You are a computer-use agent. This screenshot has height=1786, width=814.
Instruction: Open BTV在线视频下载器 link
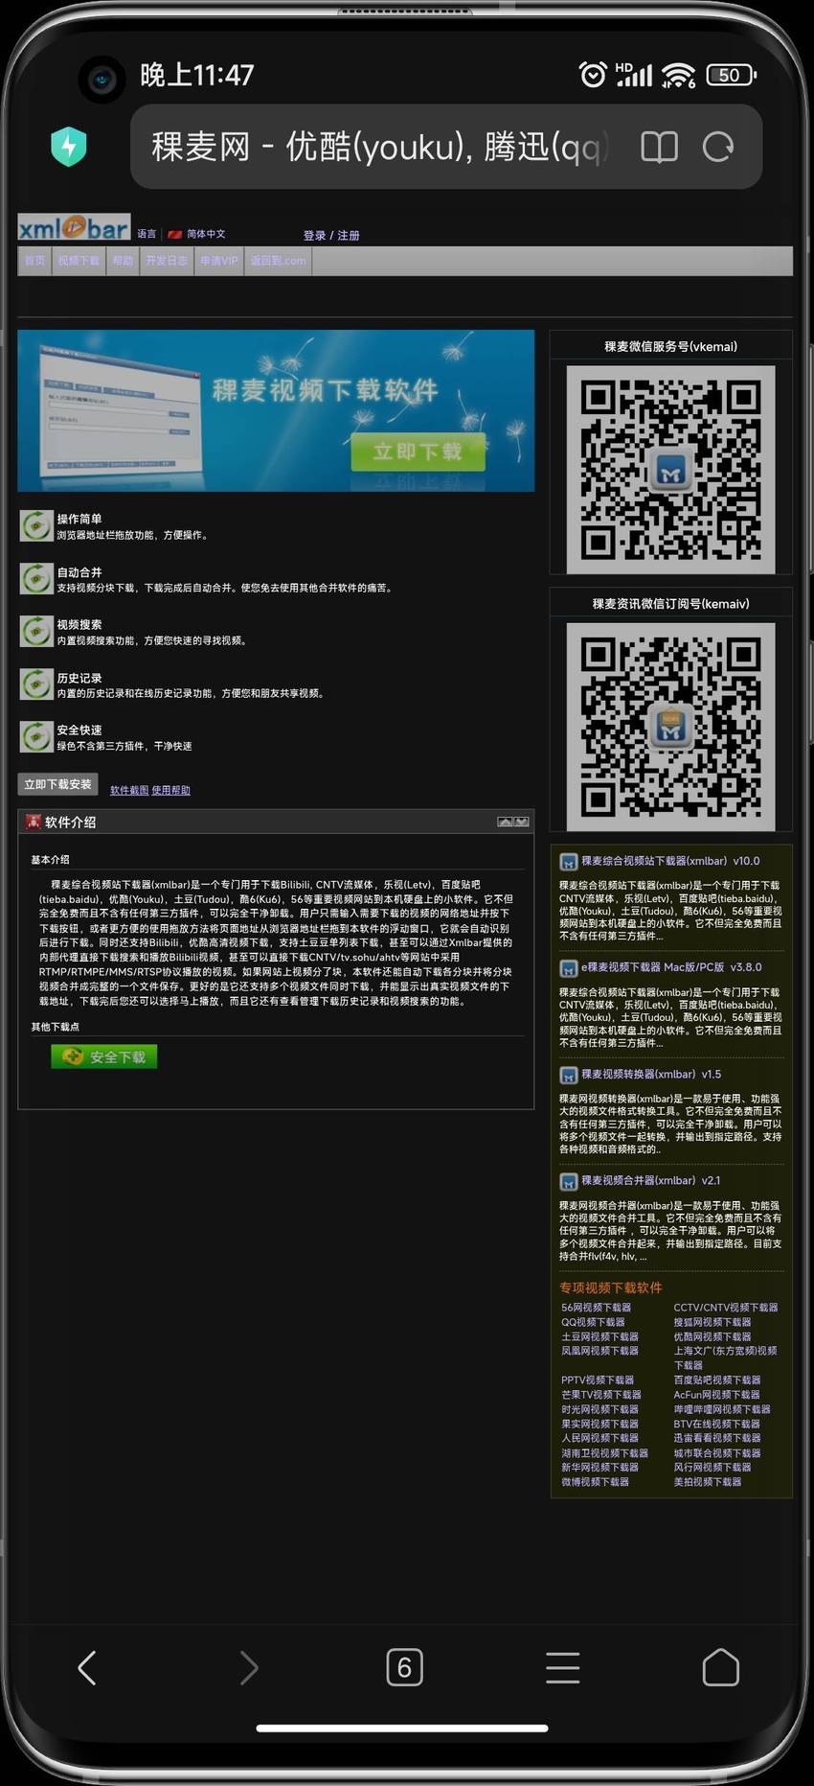pyautogui.click(x=717, y=1424)
